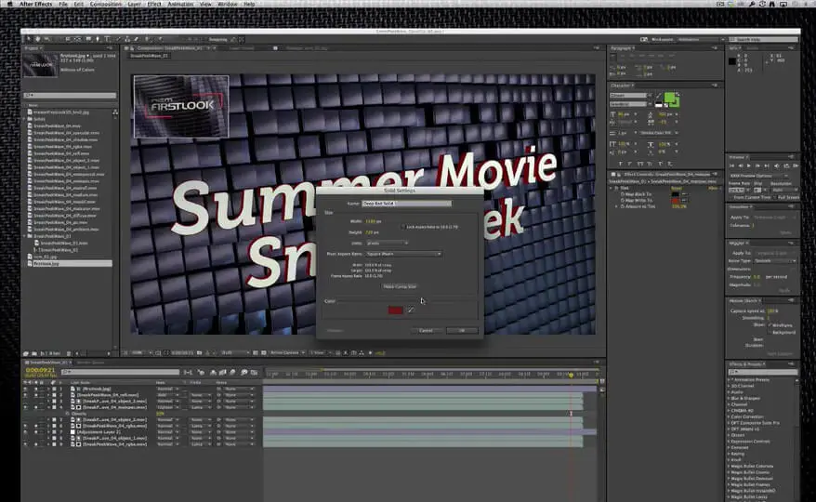Viewport: 816px width, 502px height.
Task: Hide layer 1 firstlook.jpg eye toggle
Action: pyautogui.click(x=25, y=389)
